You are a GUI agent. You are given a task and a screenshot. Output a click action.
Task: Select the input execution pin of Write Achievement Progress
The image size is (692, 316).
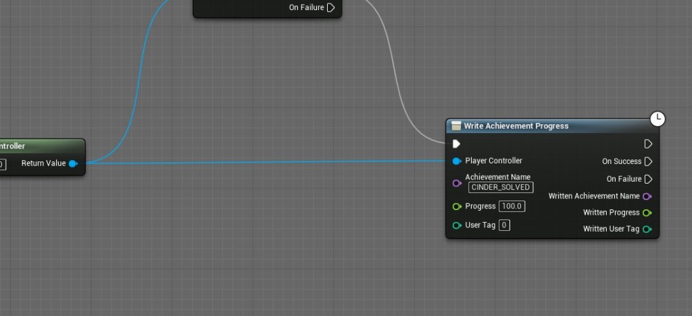point(456,144)
